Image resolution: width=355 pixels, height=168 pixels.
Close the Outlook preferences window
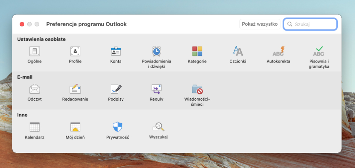[22, 24]
